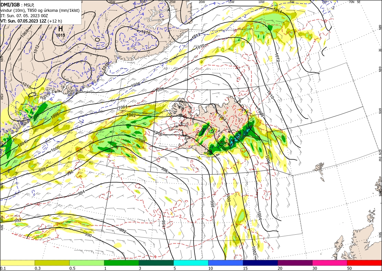Image resolution: width=382 pixels, height=271 pixels.
Task: Click the 'DMI/IGB : MSLP,' title text
Action: pyautogui.click(x=17, y=4)
